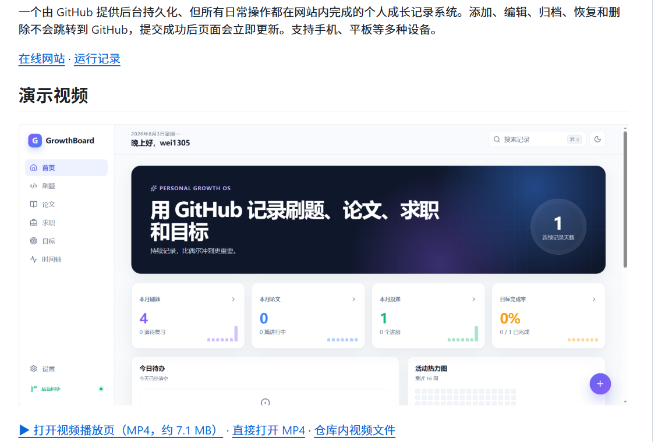
Task: Expand the 目标完成率 card chevron
Action: (x=594, y=299)
